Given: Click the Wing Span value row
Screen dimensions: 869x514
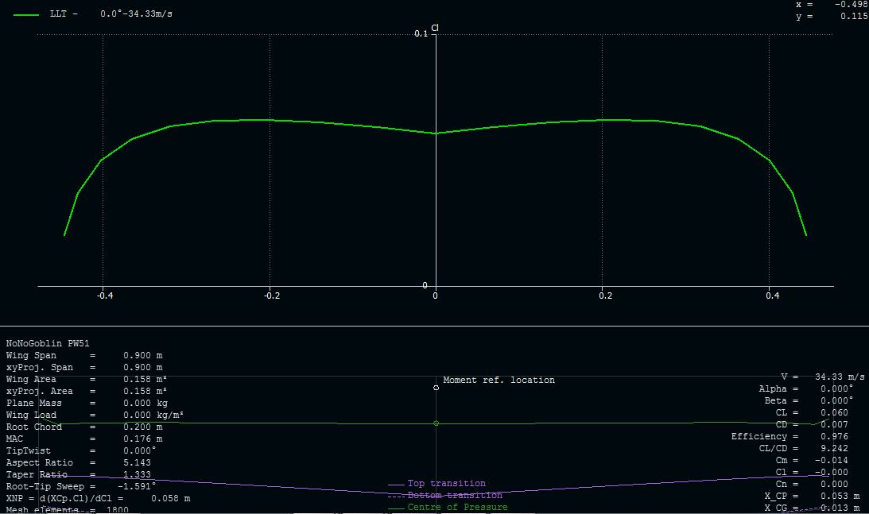Looking at the screenshot, I should (x=84, y=356).
